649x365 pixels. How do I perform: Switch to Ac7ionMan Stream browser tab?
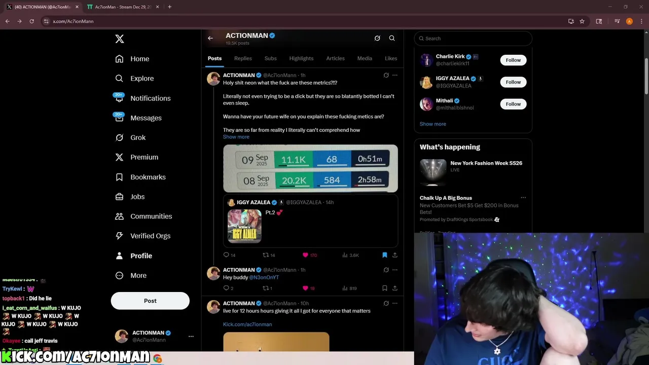[x=122, y=7]
